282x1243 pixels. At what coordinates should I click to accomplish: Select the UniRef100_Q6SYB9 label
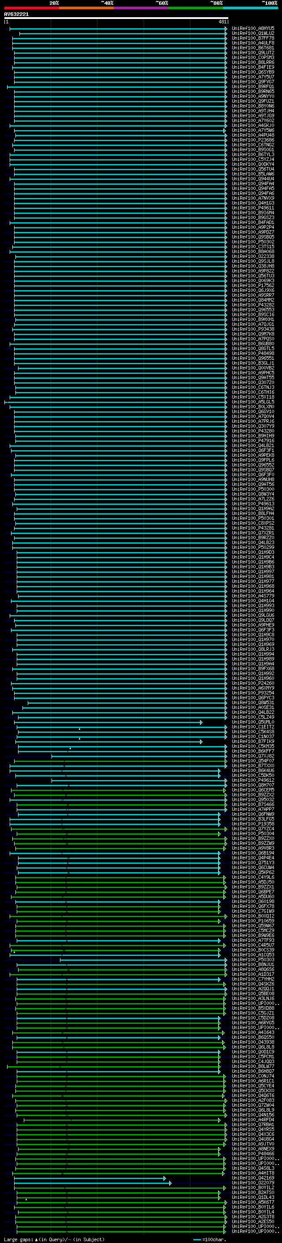[253, 72]
